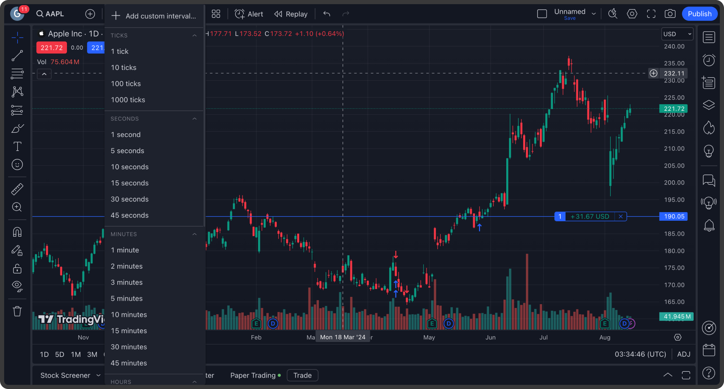Hide all drawings with eye icon
724x389 pixels.
(x=17, y=286)
